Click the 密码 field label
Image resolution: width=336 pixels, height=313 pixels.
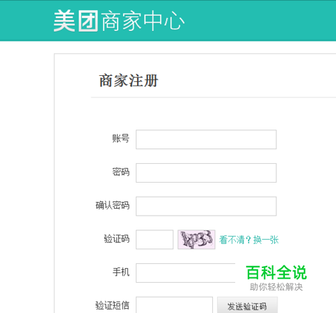click(x=121, y=172)
